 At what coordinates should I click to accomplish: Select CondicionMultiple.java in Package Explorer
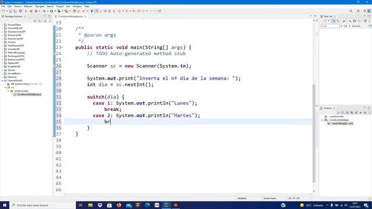29,95
